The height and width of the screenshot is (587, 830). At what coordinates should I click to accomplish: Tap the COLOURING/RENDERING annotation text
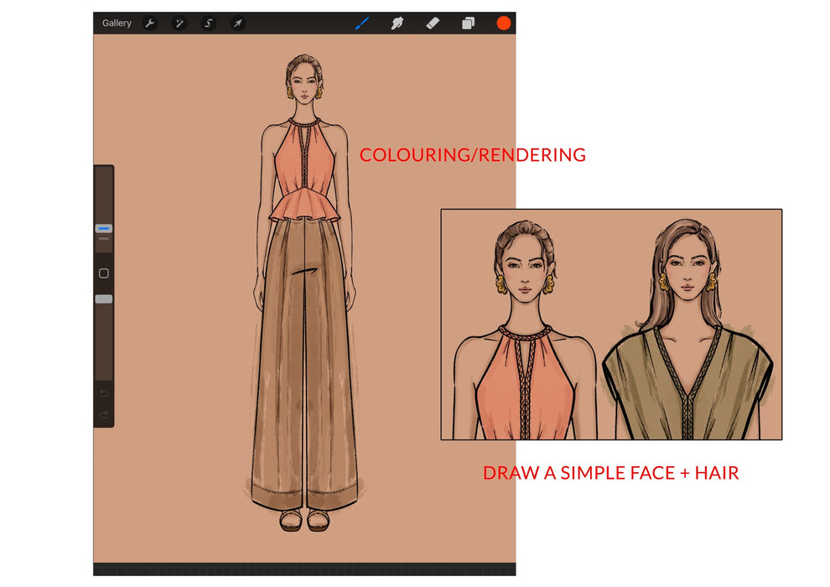[473, 154]
